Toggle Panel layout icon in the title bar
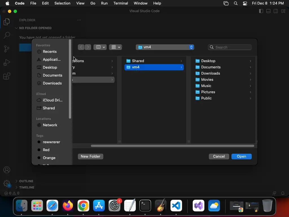This screenshot has height=217, width=289. pos(268,11)
